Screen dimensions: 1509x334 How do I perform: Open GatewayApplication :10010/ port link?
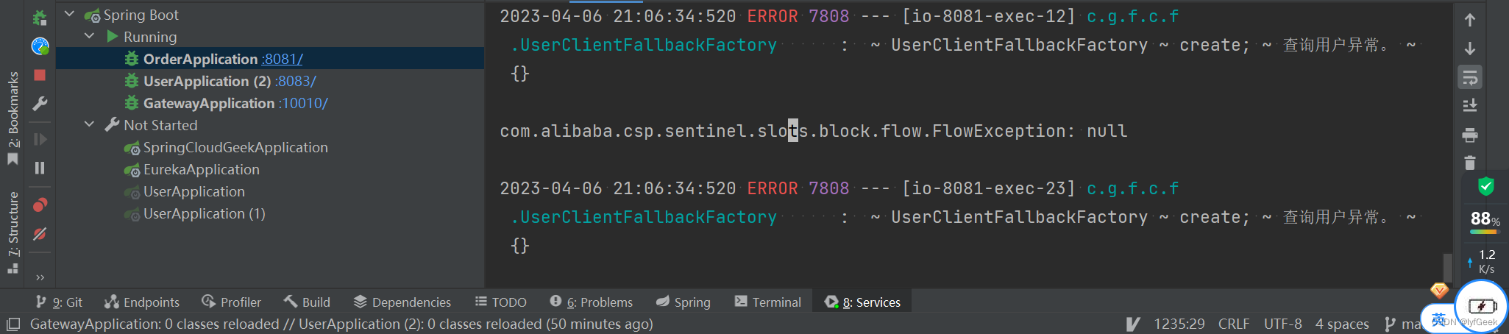303,103
